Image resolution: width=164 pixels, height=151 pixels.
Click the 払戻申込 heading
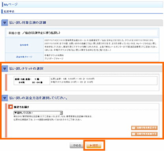(9, 11)
